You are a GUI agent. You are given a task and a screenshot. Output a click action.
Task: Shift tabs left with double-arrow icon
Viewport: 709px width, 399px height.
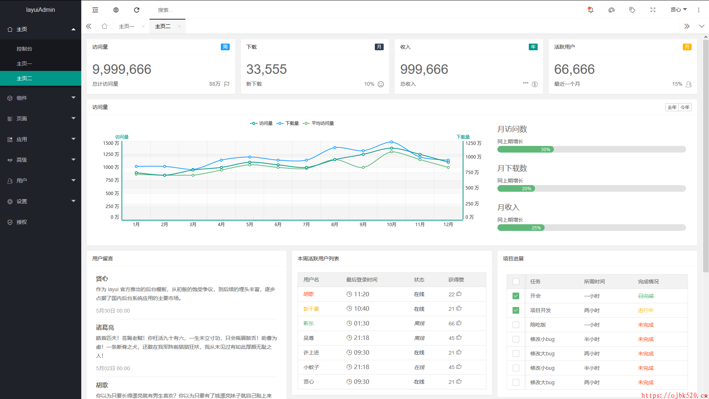click(89, 26)
